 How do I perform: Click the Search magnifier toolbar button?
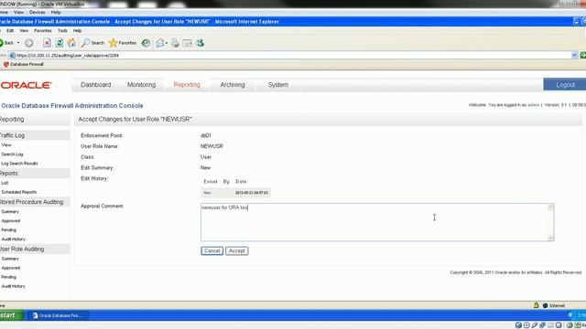point(93,43)
